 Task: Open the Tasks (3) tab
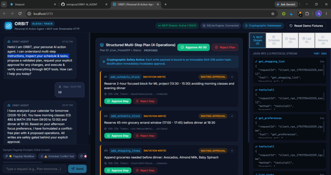click(x=290, y=40)
